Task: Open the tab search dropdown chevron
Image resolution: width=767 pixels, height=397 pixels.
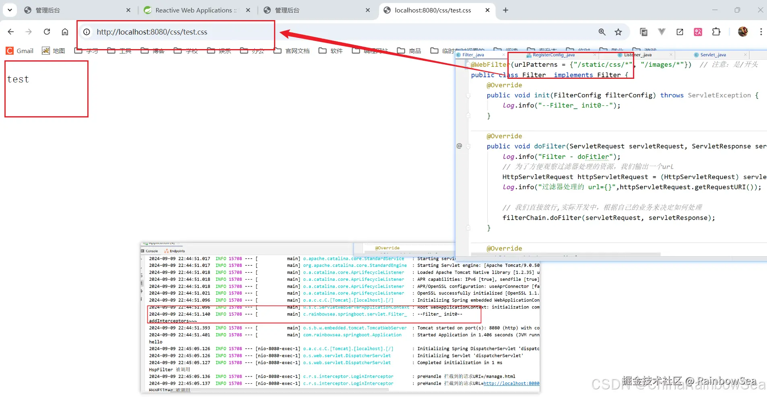Action: pos(10,10)
